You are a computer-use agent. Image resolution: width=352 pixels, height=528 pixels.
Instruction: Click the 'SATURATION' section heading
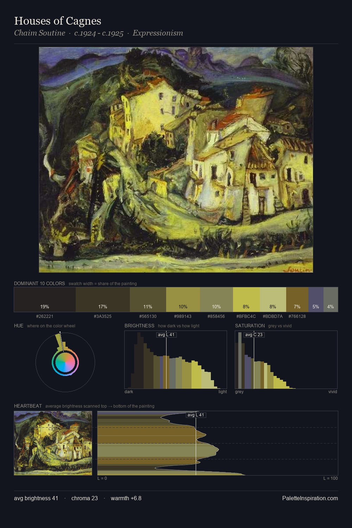pos(250,326)
